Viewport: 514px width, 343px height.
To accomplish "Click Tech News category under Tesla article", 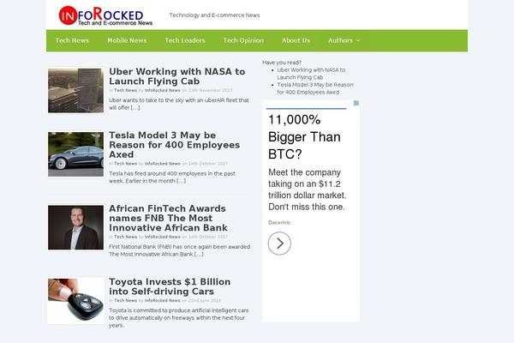I will (x=126, y=164).
